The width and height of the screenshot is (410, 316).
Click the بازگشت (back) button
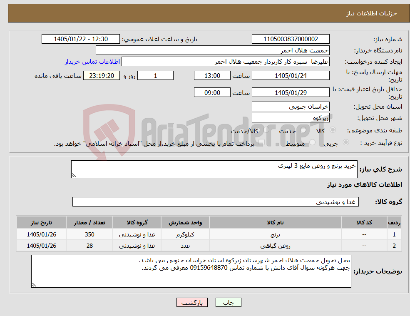point(192,302)
